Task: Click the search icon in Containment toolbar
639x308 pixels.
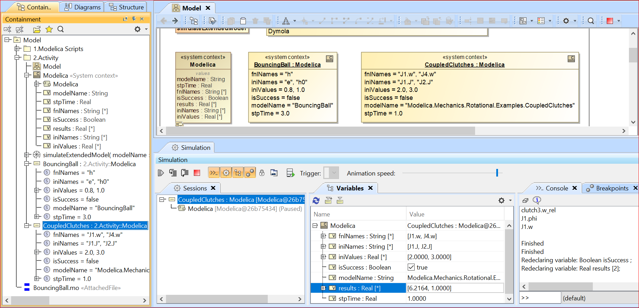Action: coord(60,29)
